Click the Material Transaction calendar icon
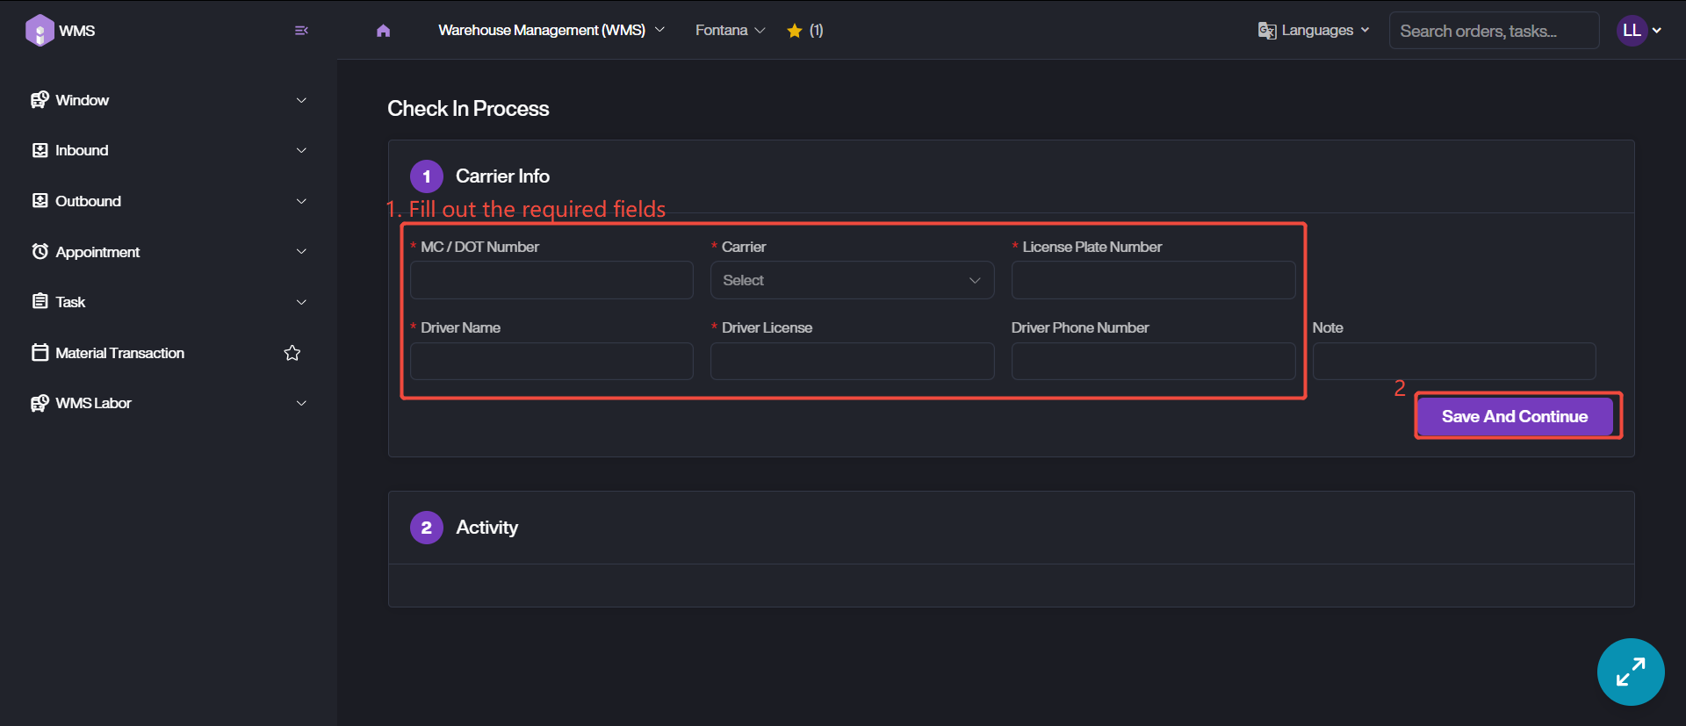Image resolution: width=1686 pixels, height=726 pixels. click(x=40, y=353)
